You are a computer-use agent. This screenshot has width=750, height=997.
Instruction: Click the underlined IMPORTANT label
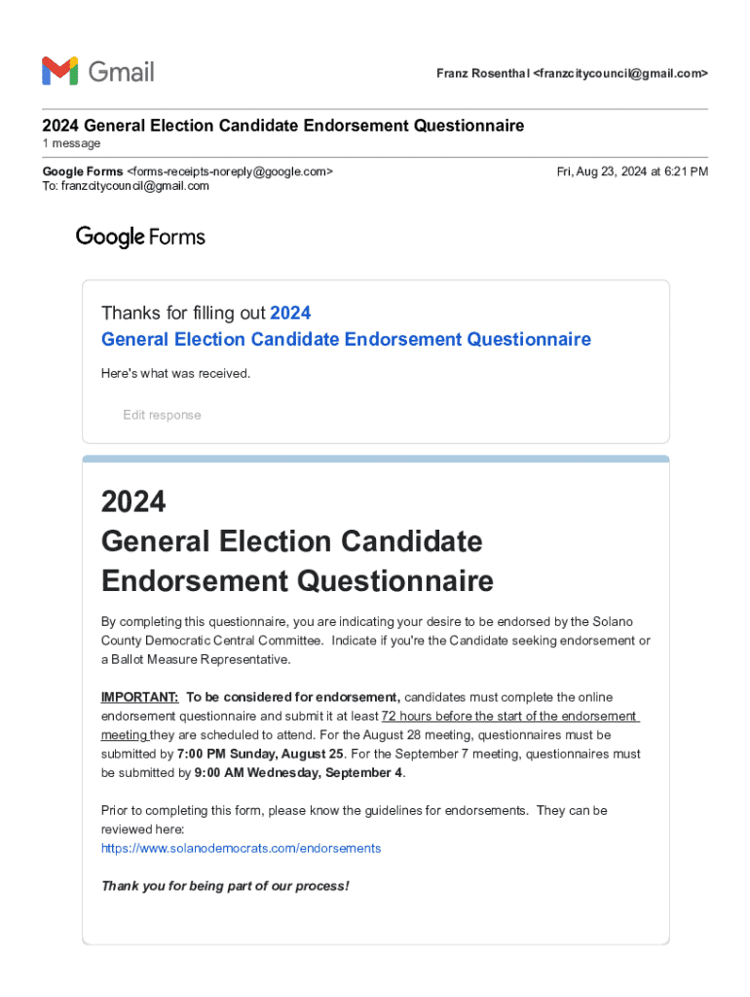pyautogui.click(x=139, y=697)
